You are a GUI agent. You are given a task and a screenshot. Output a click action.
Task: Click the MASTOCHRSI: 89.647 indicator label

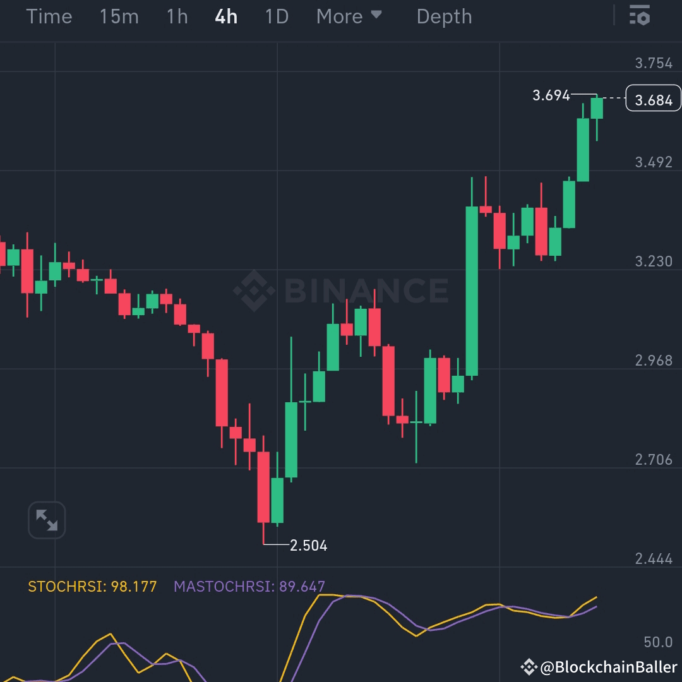click(249, 586)
